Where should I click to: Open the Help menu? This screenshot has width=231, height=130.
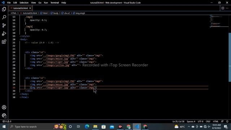(64, 3)
